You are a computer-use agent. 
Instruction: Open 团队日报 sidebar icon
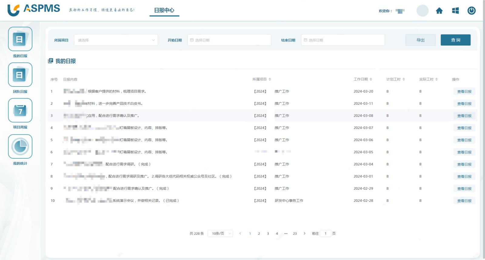tap(20, 75)
